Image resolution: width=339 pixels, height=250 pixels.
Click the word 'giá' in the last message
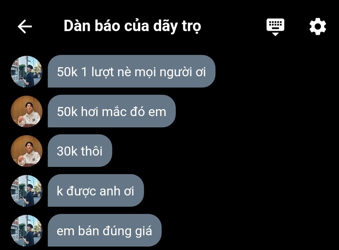[x=143, y=231]
